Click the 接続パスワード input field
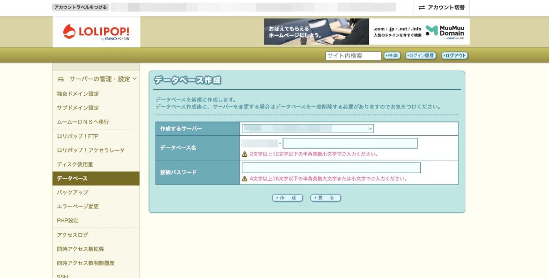 pyautogui.click(x=331, y=168)
